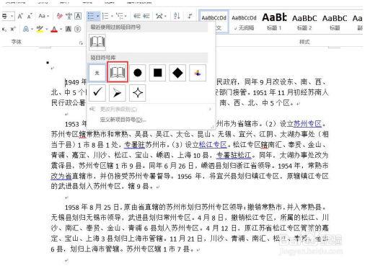365x266 pixels.
Task: Pick the black diamond bullet symbol
Action: pyautogui.click(x=177, y=73)
